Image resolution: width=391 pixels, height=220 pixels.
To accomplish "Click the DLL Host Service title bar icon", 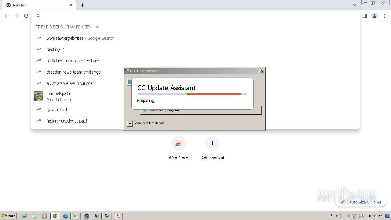I will pyautogui.click(x=126, y=71).
